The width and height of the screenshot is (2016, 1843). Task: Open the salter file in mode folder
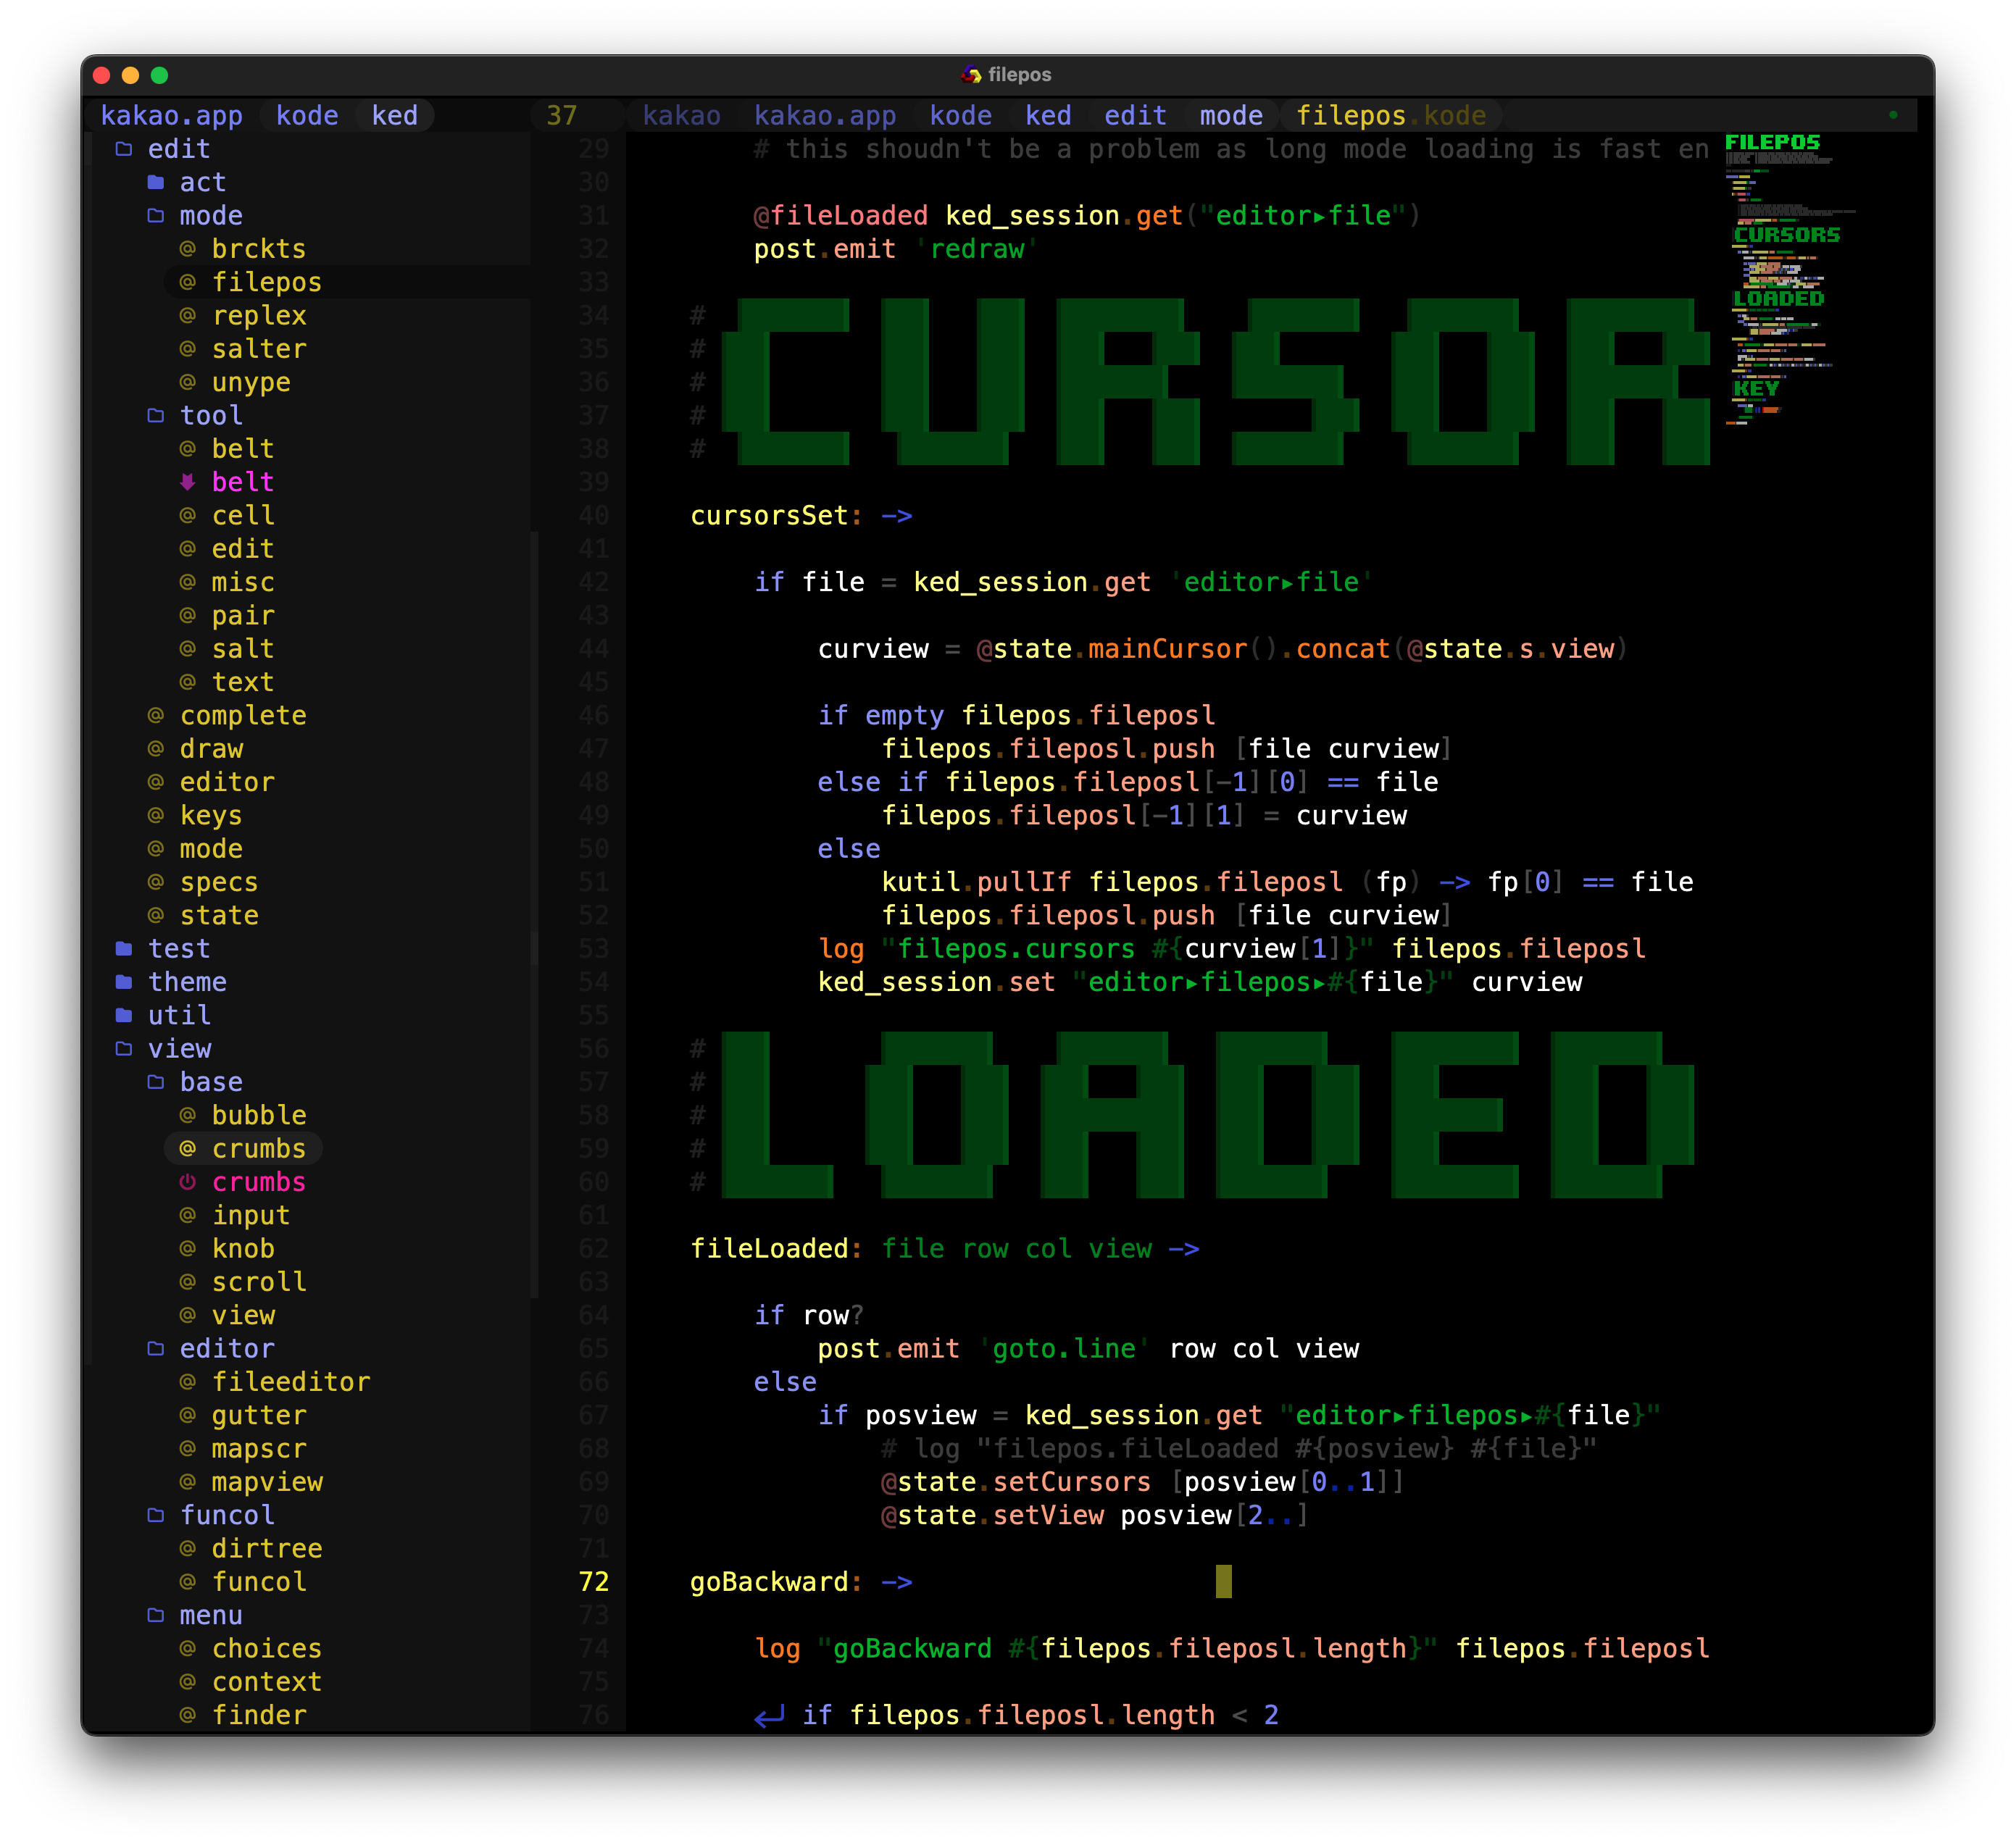tap(259, 348)
